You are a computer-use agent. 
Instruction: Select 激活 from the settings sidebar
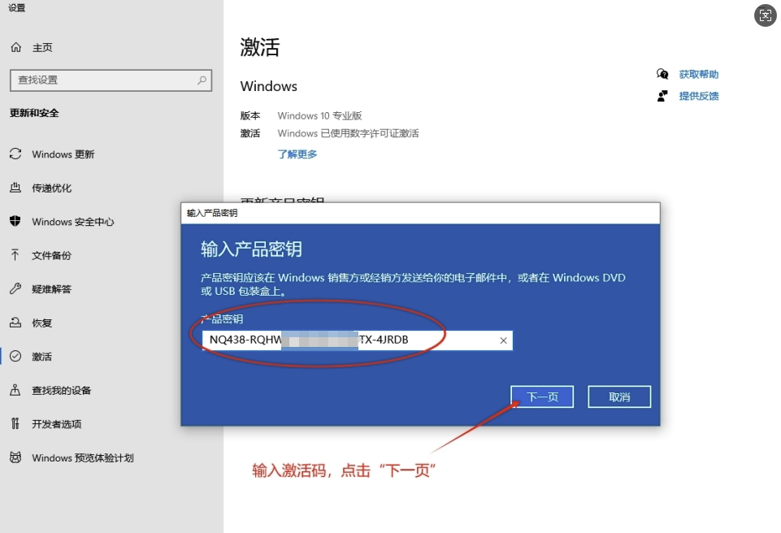[42, 356]
